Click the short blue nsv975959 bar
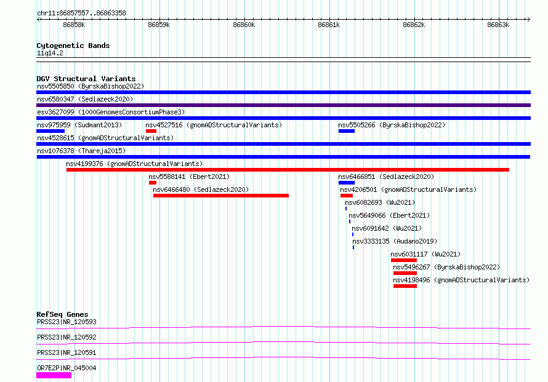The height and width of the screenshot is (382, 548). [x=50, y=131]
